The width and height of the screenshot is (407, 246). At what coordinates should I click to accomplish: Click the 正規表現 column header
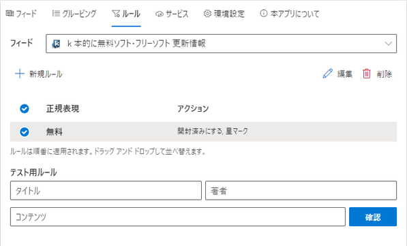(63, 109)
